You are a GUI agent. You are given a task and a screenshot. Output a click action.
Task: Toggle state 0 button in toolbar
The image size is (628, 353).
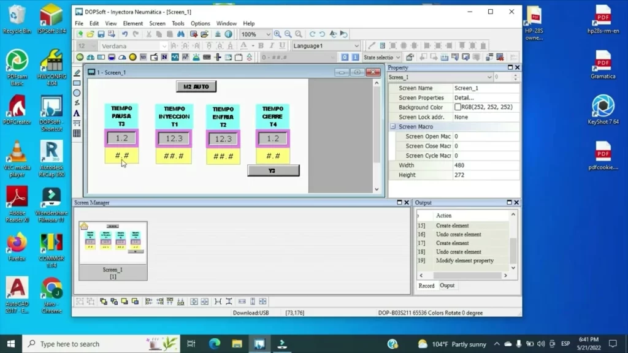pos(345,57)
